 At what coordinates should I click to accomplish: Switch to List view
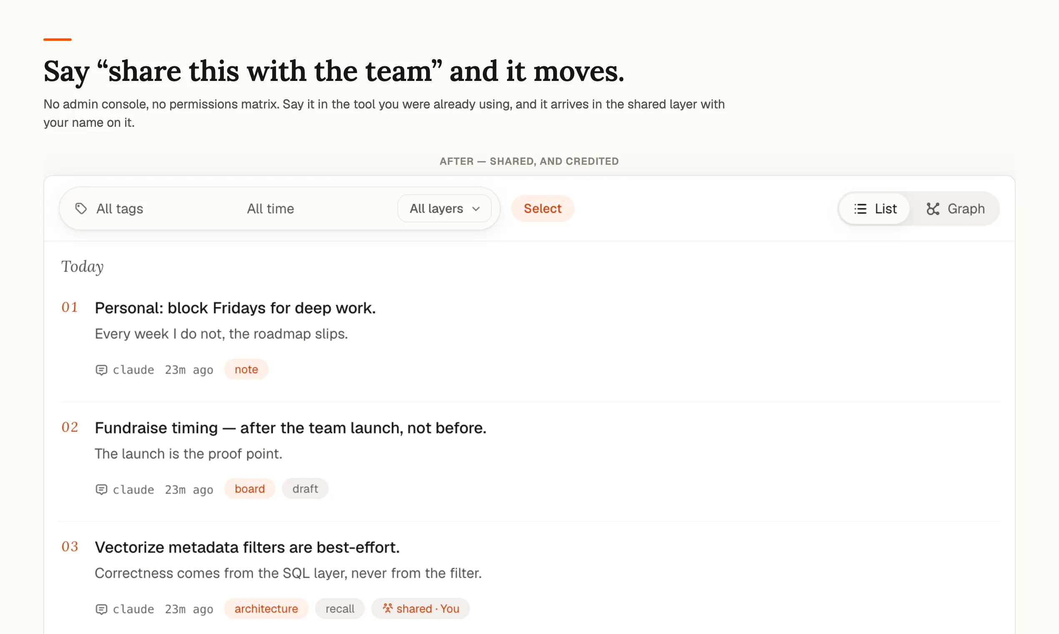875,209
